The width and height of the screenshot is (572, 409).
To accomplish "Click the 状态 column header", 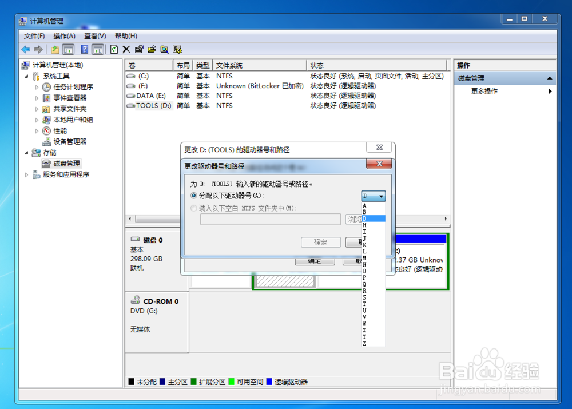I will click(x=377, y=65).
